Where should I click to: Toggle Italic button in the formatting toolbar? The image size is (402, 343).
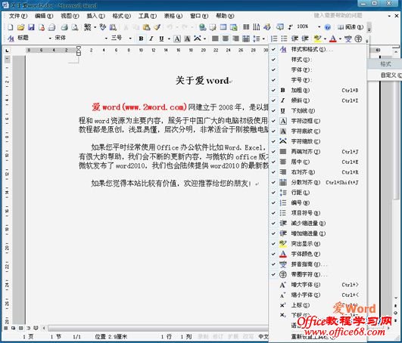pos(151,39)
